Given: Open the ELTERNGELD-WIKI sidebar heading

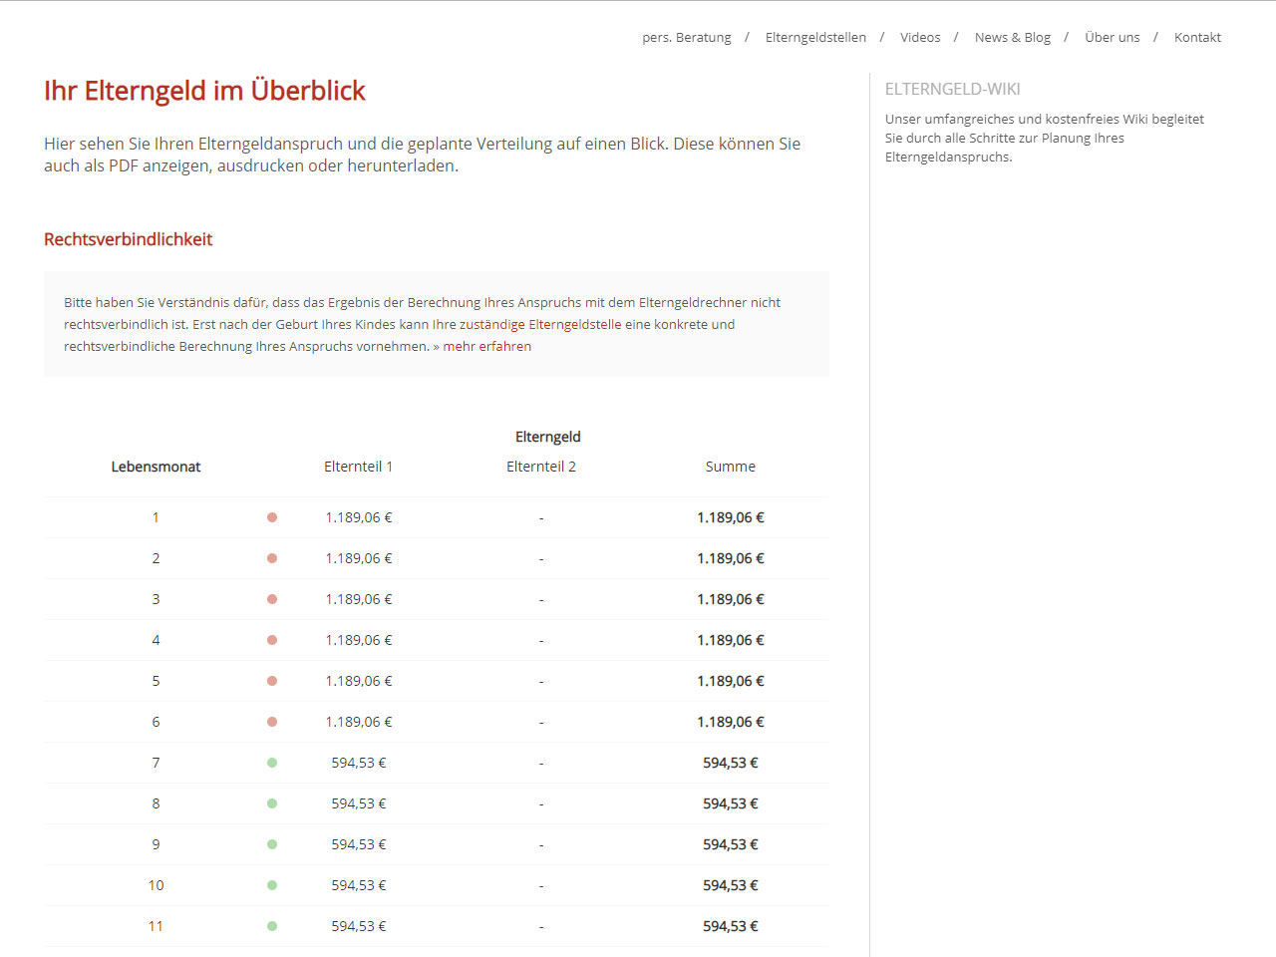Looking at the screenshot, I should pyautogui.click(x=953, y=89).
